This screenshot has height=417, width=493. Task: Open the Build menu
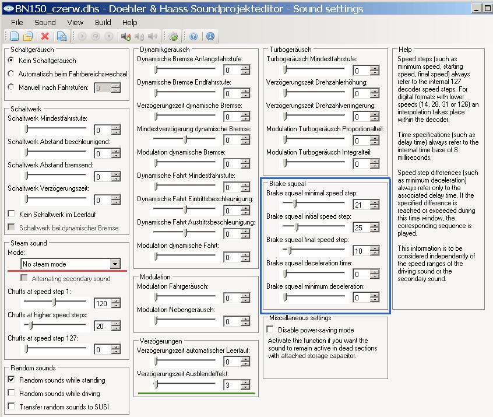click(x=103, y=23)
